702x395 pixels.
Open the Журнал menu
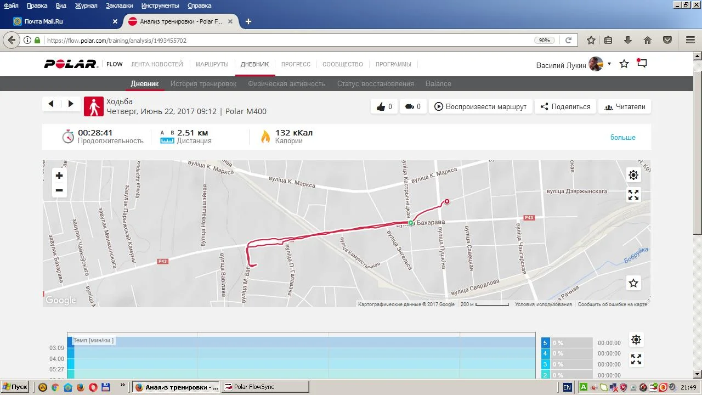86,5
